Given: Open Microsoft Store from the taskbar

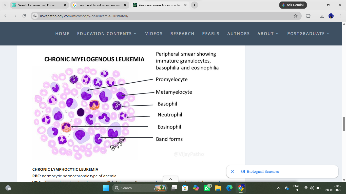Looking at the screenshot, I should click(185, 188).
